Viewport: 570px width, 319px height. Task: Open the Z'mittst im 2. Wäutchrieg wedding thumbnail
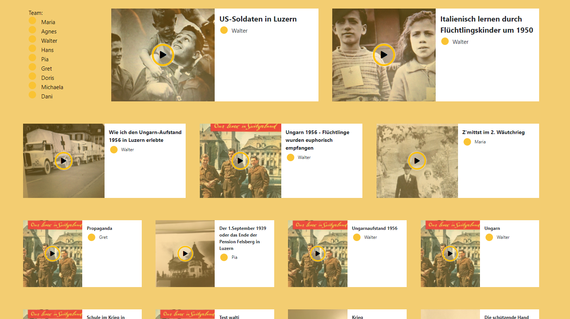click(417, 161)
